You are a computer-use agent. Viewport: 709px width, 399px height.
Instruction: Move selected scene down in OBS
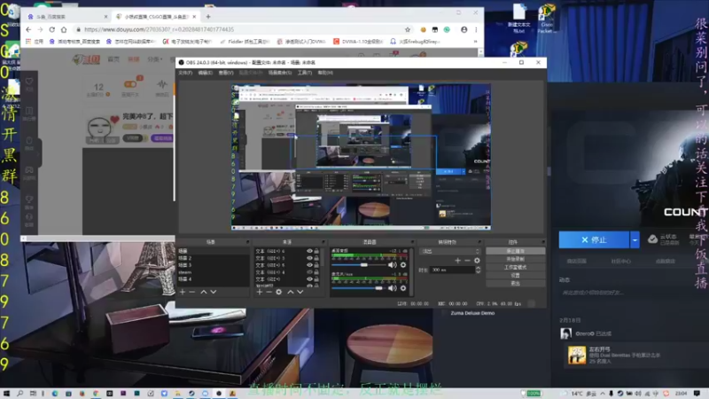click(214, 293)
